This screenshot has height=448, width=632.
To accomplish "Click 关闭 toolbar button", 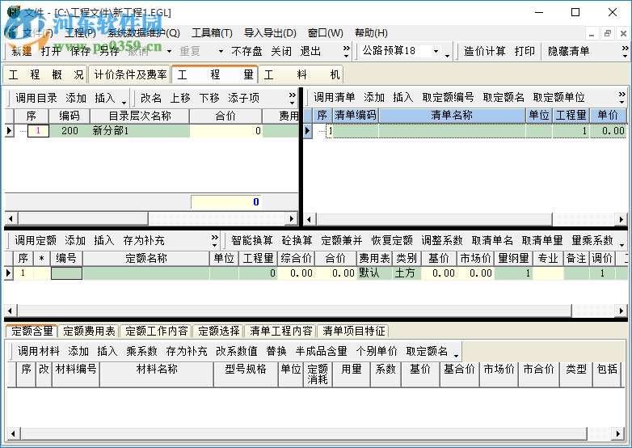I will [281, 51].
